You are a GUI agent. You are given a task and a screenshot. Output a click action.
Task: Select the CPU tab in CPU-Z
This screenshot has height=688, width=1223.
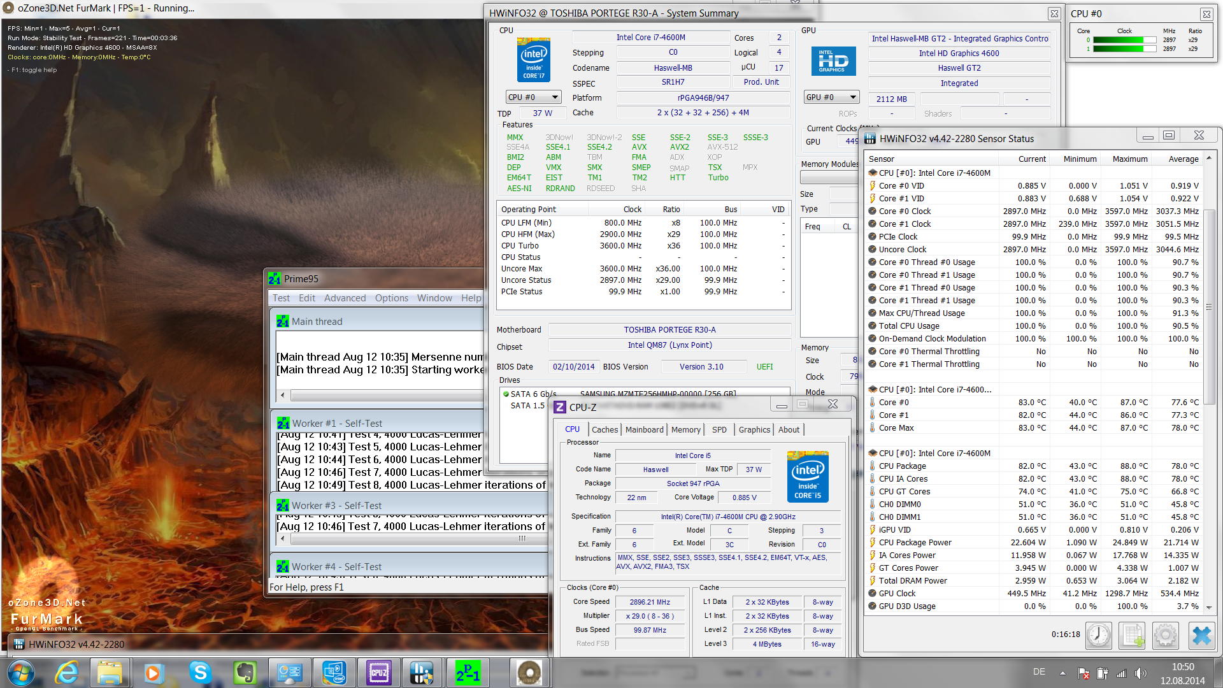573,429
